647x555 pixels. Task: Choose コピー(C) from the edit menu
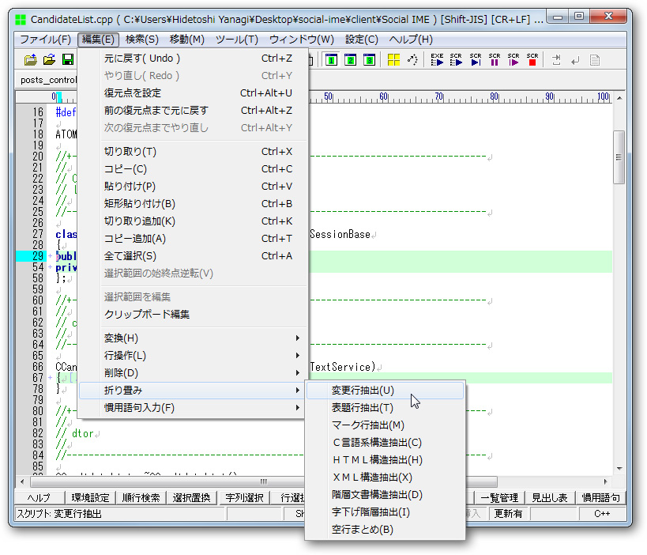point(193,169)
